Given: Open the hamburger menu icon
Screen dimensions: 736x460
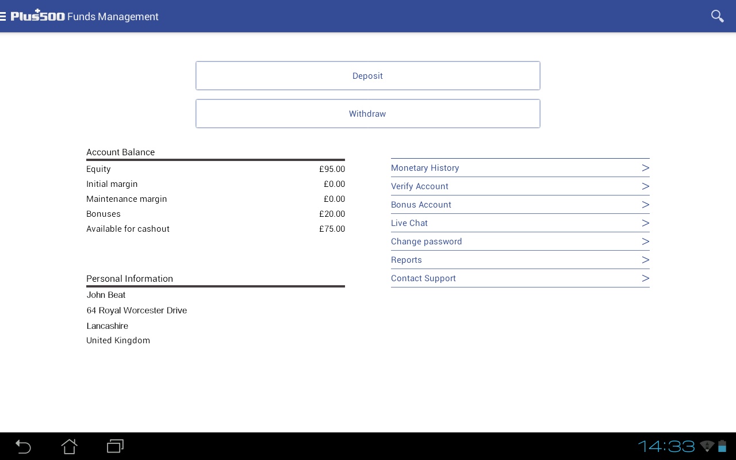Looking at the screenshot, I should (x=3, y=16).
